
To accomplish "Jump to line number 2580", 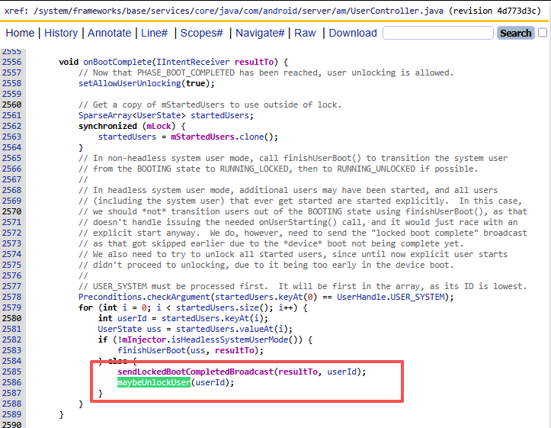I will [11, 319].
